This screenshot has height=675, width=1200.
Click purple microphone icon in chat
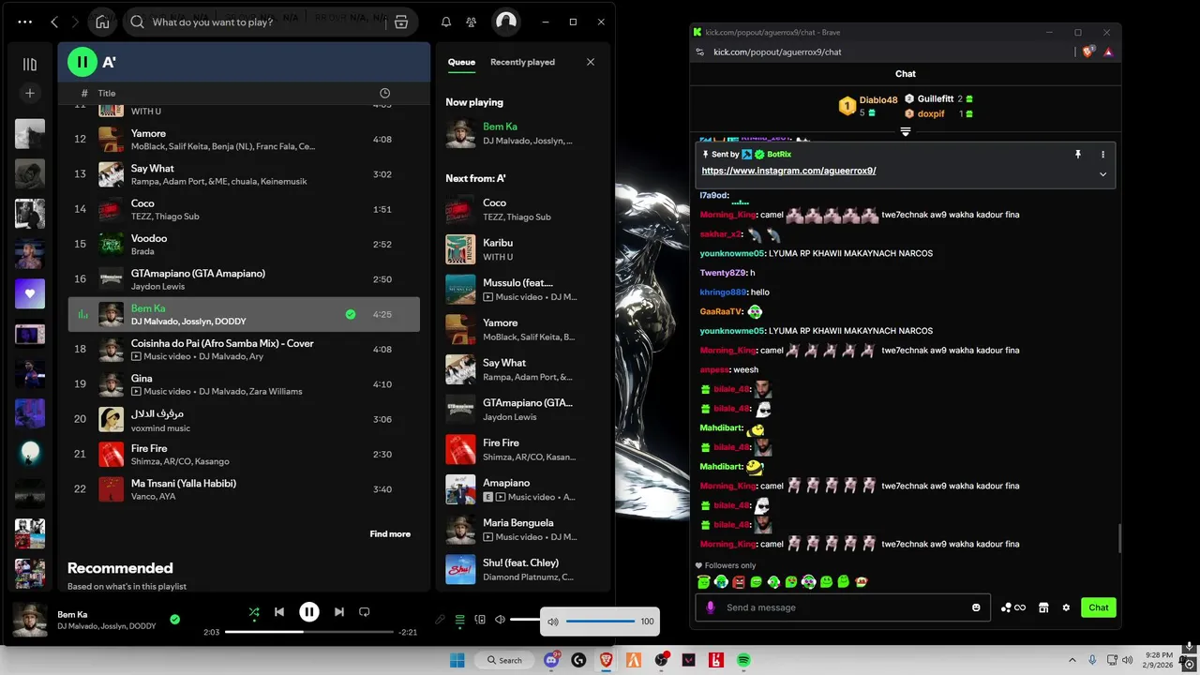tap(710, 607)
